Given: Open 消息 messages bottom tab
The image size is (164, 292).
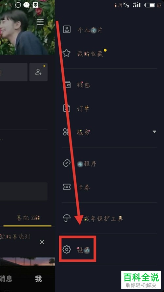Looking at the screenshot, I should (x=6, y=279).
